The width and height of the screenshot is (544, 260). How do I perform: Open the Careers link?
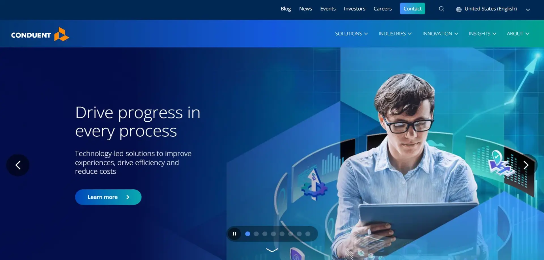(x=382, y=9)
